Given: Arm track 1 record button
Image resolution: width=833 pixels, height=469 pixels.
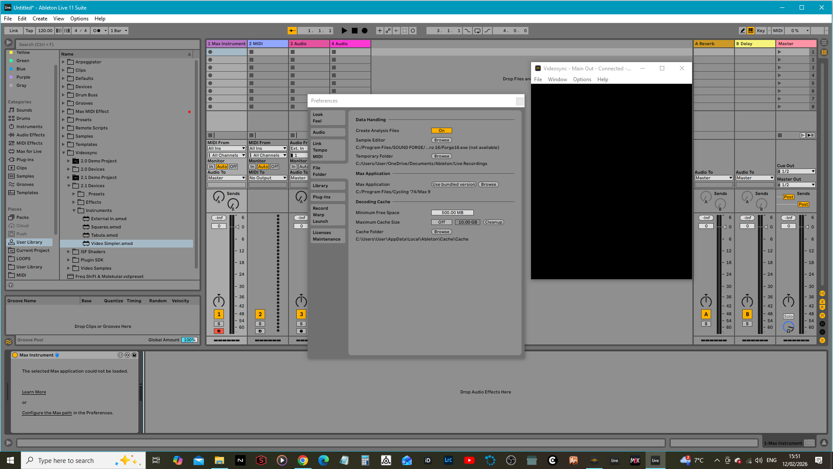Looking at the screenshot, I should pos(219,331).
